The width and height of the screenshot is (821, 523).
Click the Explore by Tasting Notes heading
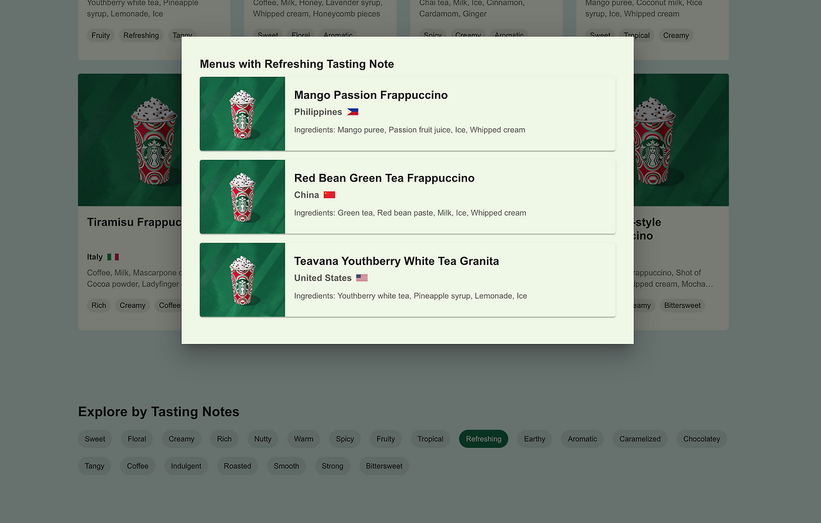click(158, 412)
